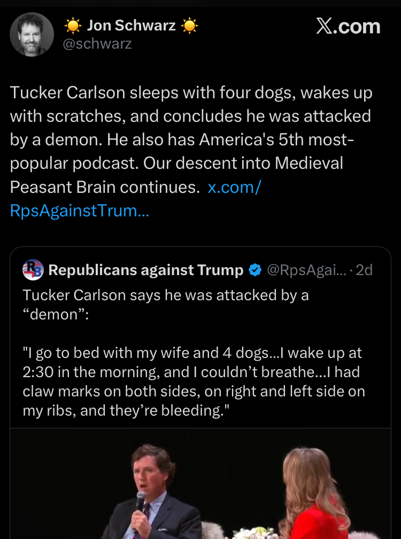Image resolution: width=401 pixels, height=539 pixels.
Task: Open Jon Schwarz's profile picture
Action: 32,34
